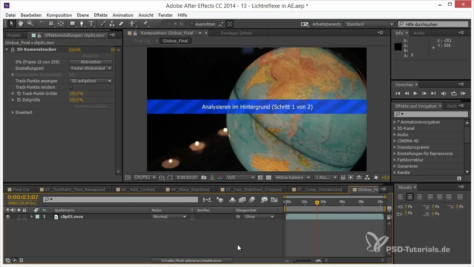Enable frame blending icon in timeline
This screenshot has width=474, height=267.
click(x=243, y=200)
